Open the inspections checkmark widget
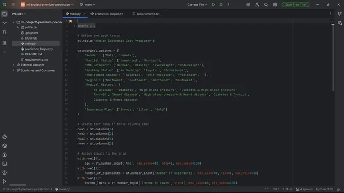The width and height of the screenshot is (344, 193). (x=332, y=21)
